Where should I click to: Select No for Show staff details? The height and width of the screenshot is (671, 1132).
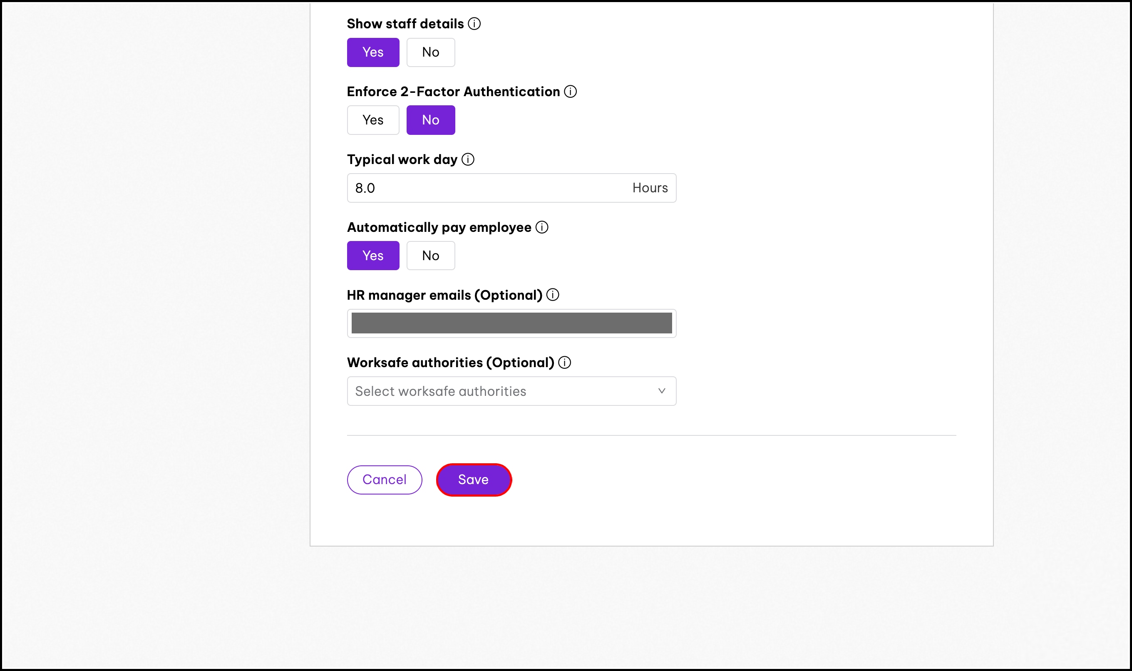click(x=430, y=52)
